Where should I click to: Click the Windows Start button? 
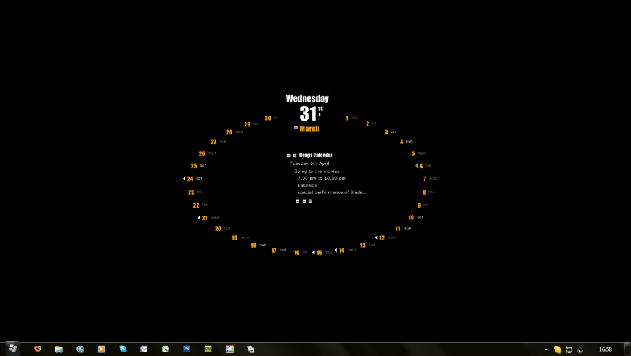(x=12, y=349)
